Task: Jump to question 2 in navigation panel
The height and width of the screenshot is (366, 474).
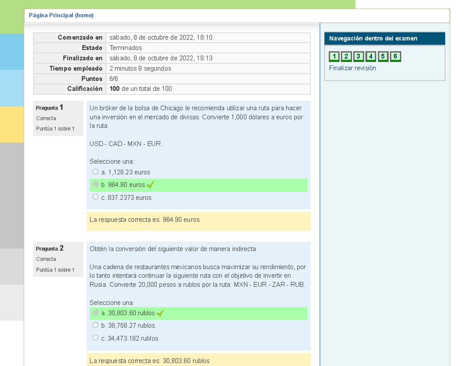Action: [x=346, y=56]
